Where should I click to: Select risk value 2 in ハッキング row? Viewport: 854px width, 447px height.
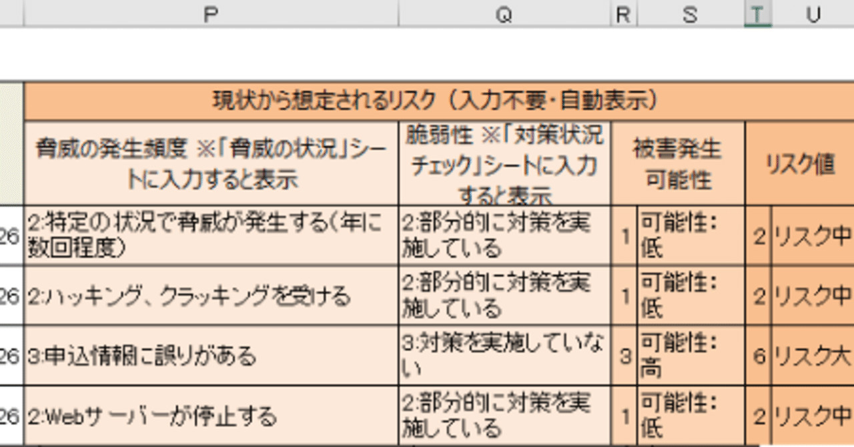[758, 296]
